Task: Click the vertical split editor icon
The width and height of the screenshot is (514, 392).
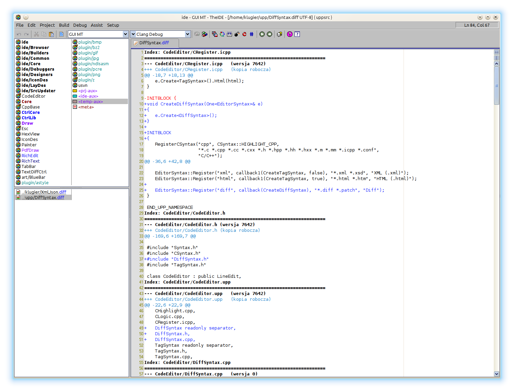Action: 496,58
